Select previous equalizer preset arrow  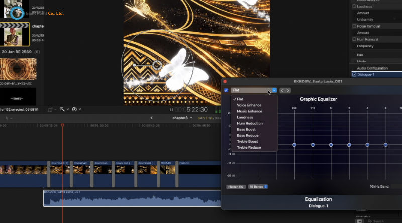point(282,90)
